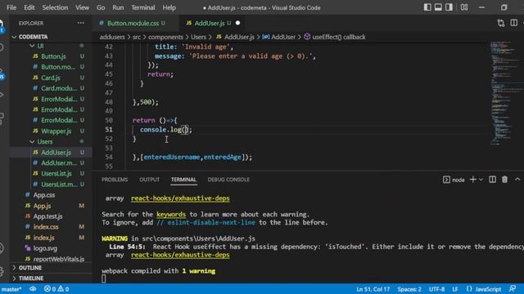Image resolution: width=524 pixels, height=294 pixels.
Task: Split the terminal pane
Action: click(492, 180)
